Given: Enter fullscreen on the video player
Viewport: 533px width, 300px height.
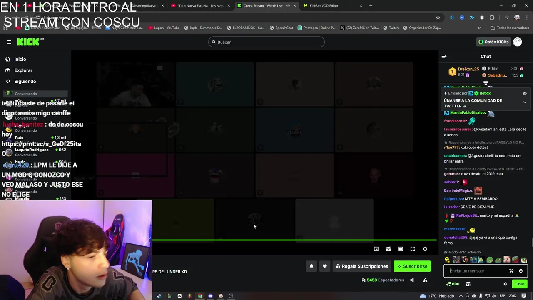Looking at the screenshot, I should (413, 249).
